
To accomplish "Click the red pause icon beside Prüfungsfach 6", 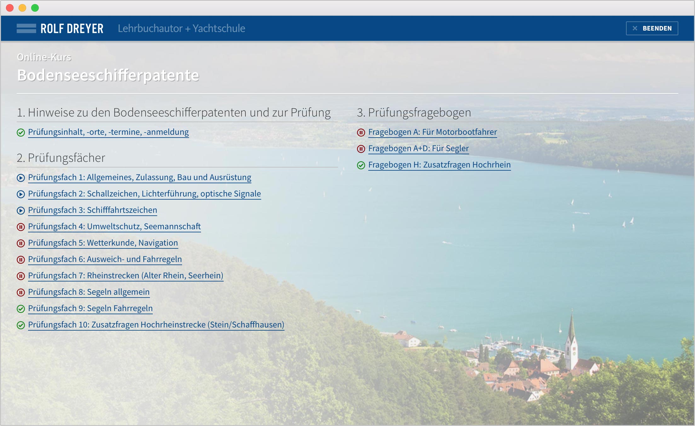I will (x=21, y=260).
